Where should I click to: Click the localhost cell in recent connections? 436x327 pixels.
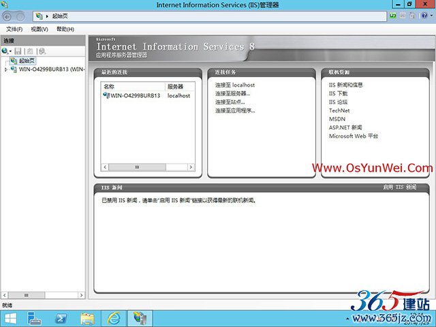click(x=178, y=95)
